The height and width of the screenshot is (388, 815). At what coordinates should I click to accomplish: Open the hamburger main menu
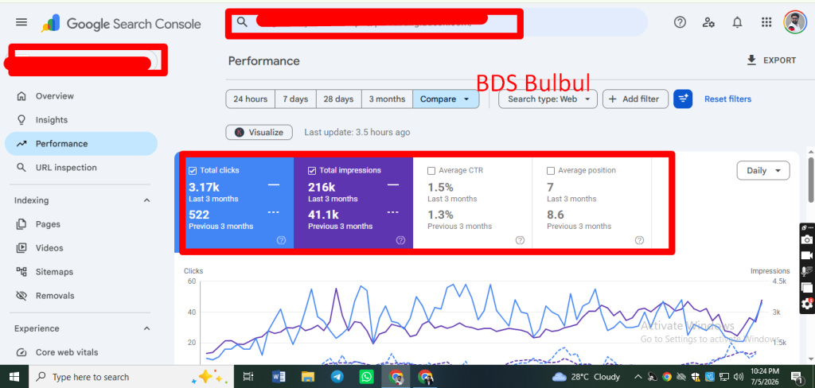point(21,22)
